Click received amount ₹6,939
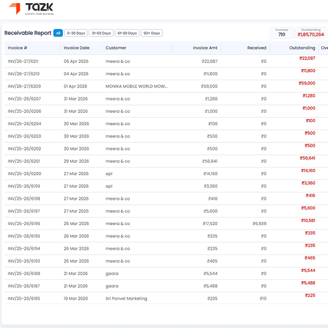This screenshot has width=328, height=328. point(260,224)
